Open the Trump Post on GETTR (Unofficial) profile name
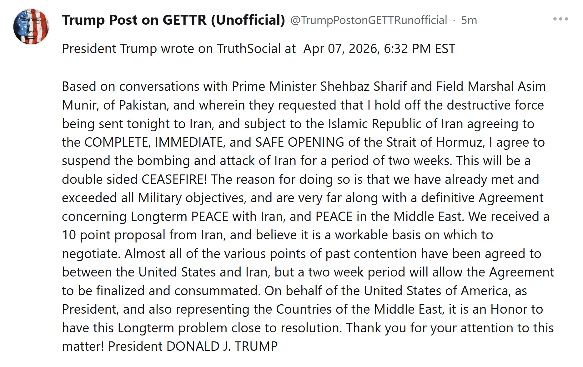 tap(173, 20)
